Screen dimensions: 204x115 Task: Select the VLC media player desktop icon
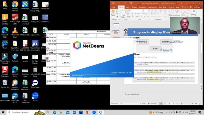click(15, 30)
